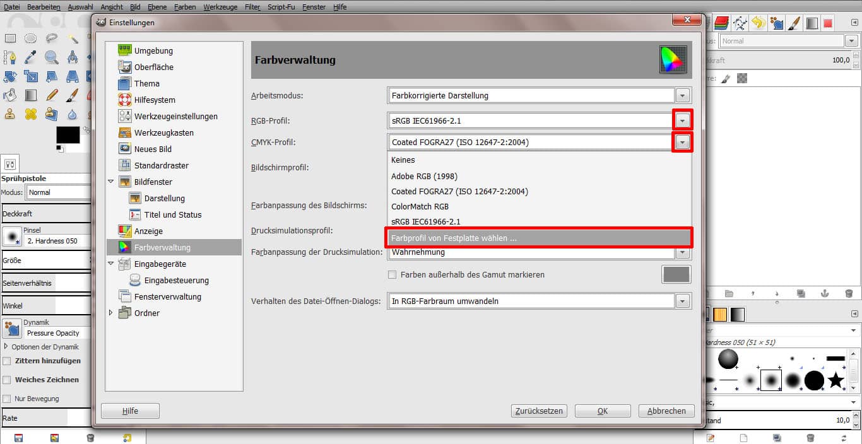Select the star-shaped brush
The height and width of the screenshot is (444, 862).
tap(835, 380)
